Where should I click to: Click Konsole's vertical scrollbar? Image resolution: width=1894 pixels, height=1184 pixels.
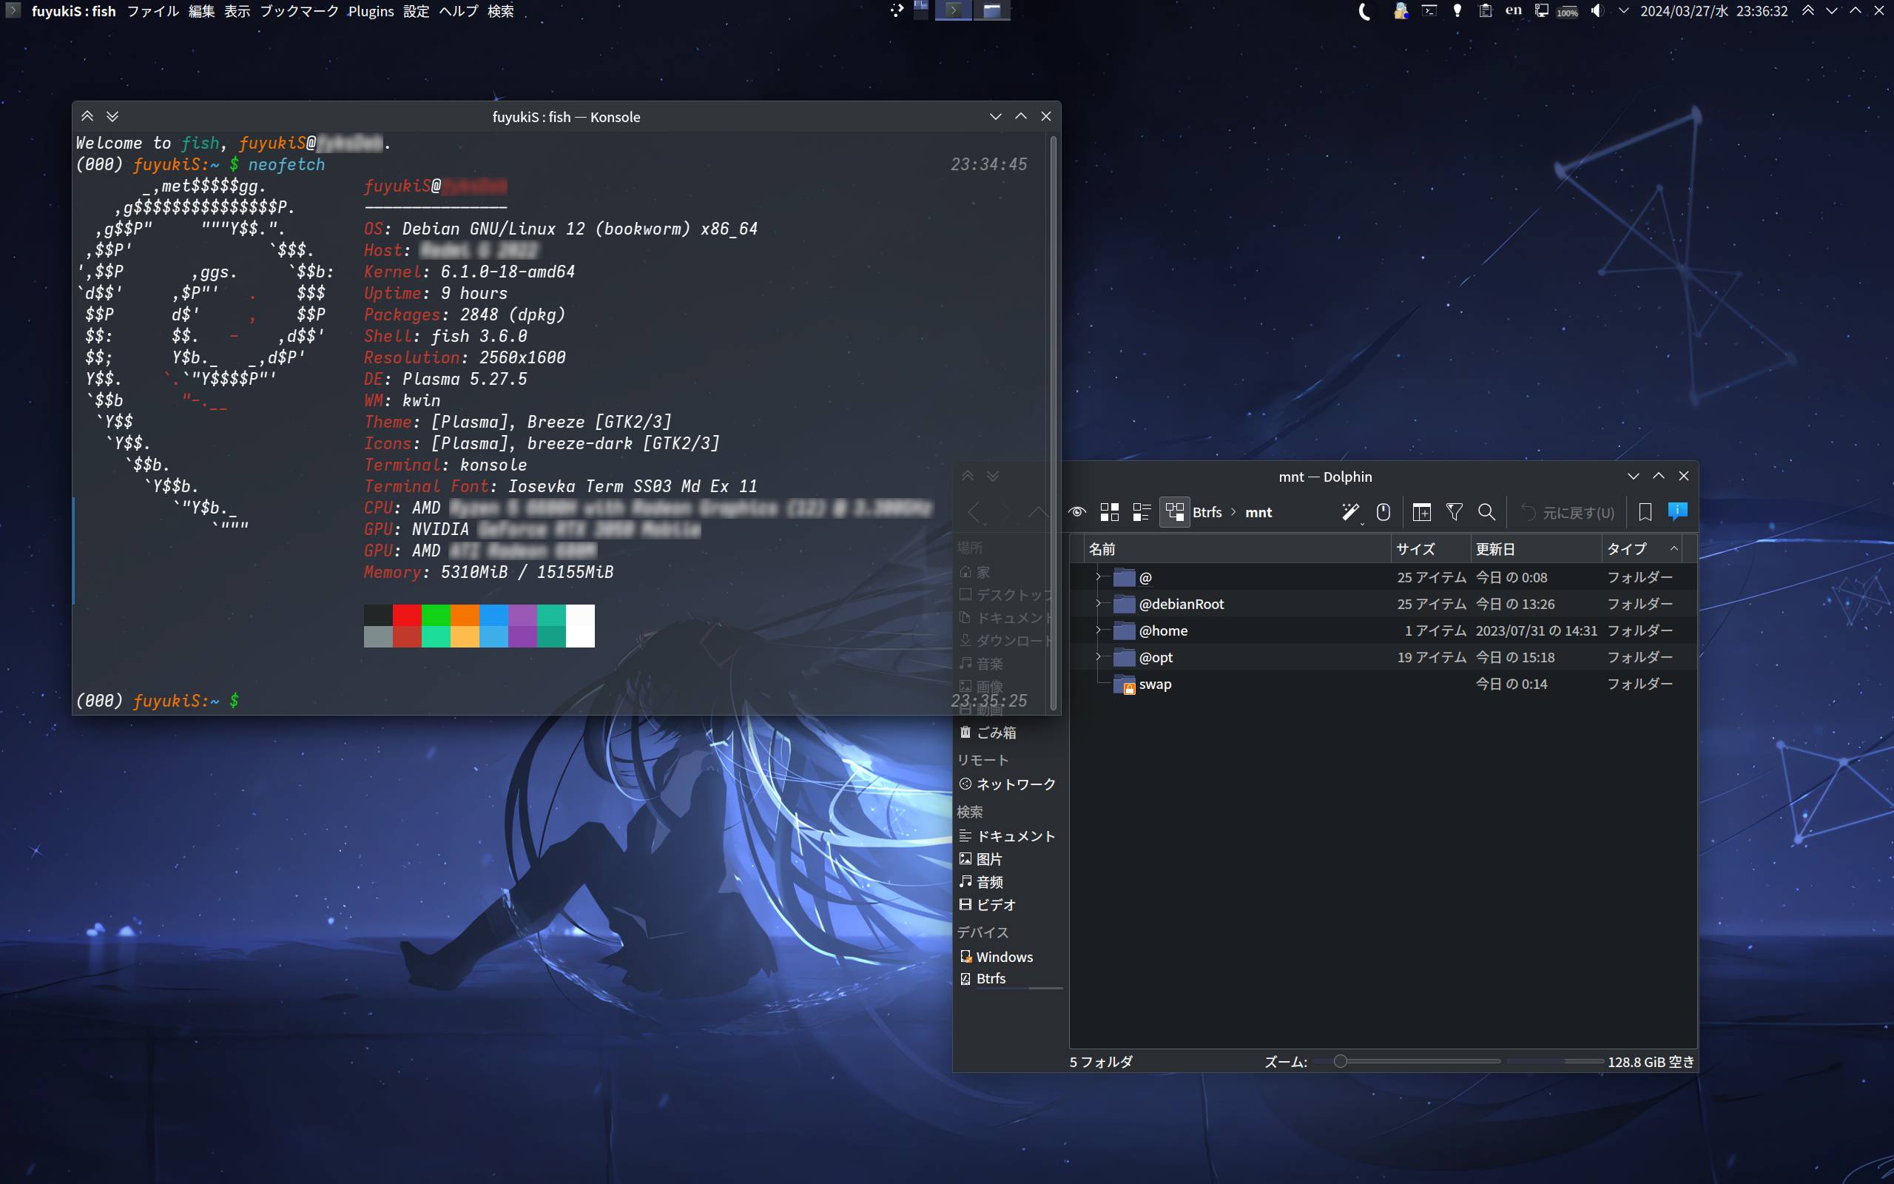(1054, 423)
